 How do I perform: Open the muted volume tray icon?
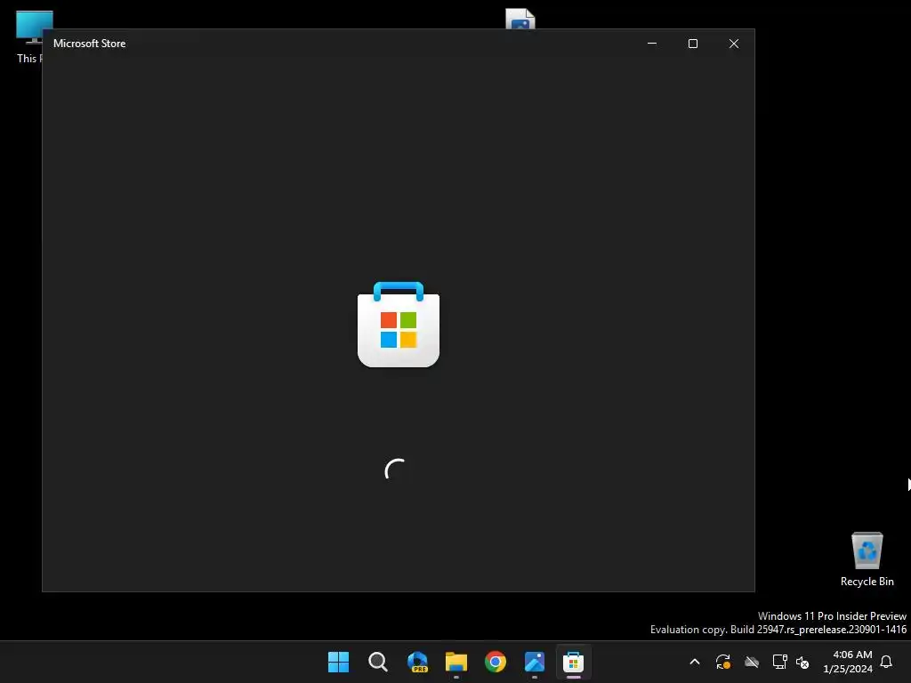(x=802, y=662)
